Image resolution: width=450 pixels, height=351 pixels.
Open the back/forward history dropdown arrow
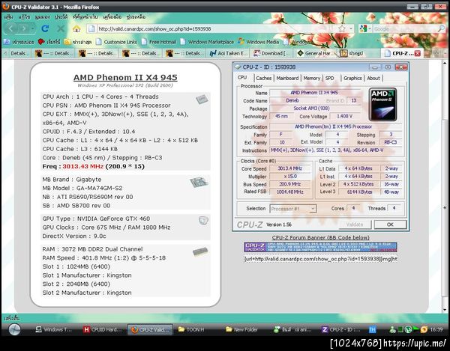click(33, 28)
